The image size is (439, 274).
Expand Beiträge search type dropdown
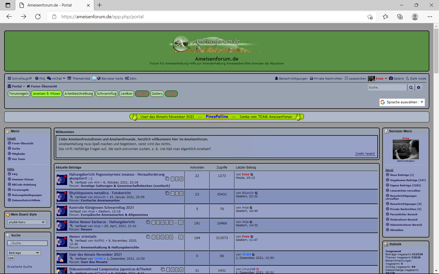click(x=24, y=253)
